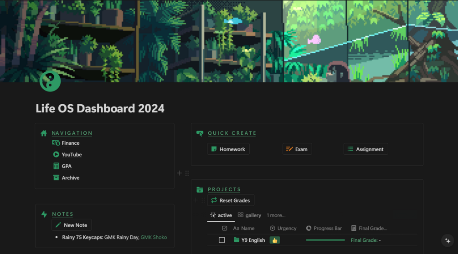Switch to the active view tab
The width and height of the screenshot is (458, 254).
pos(221,215)
